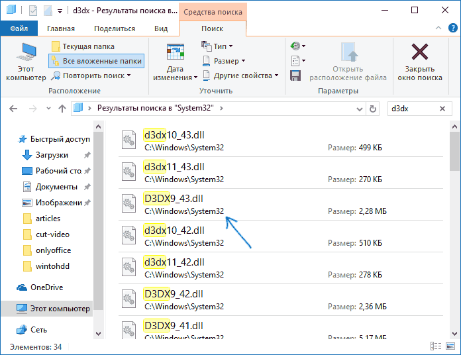Image resolution: width=461 pixels, height=355 pixels.
Task: Click the Search Tools contextual tab
Action: click(213, 12)
